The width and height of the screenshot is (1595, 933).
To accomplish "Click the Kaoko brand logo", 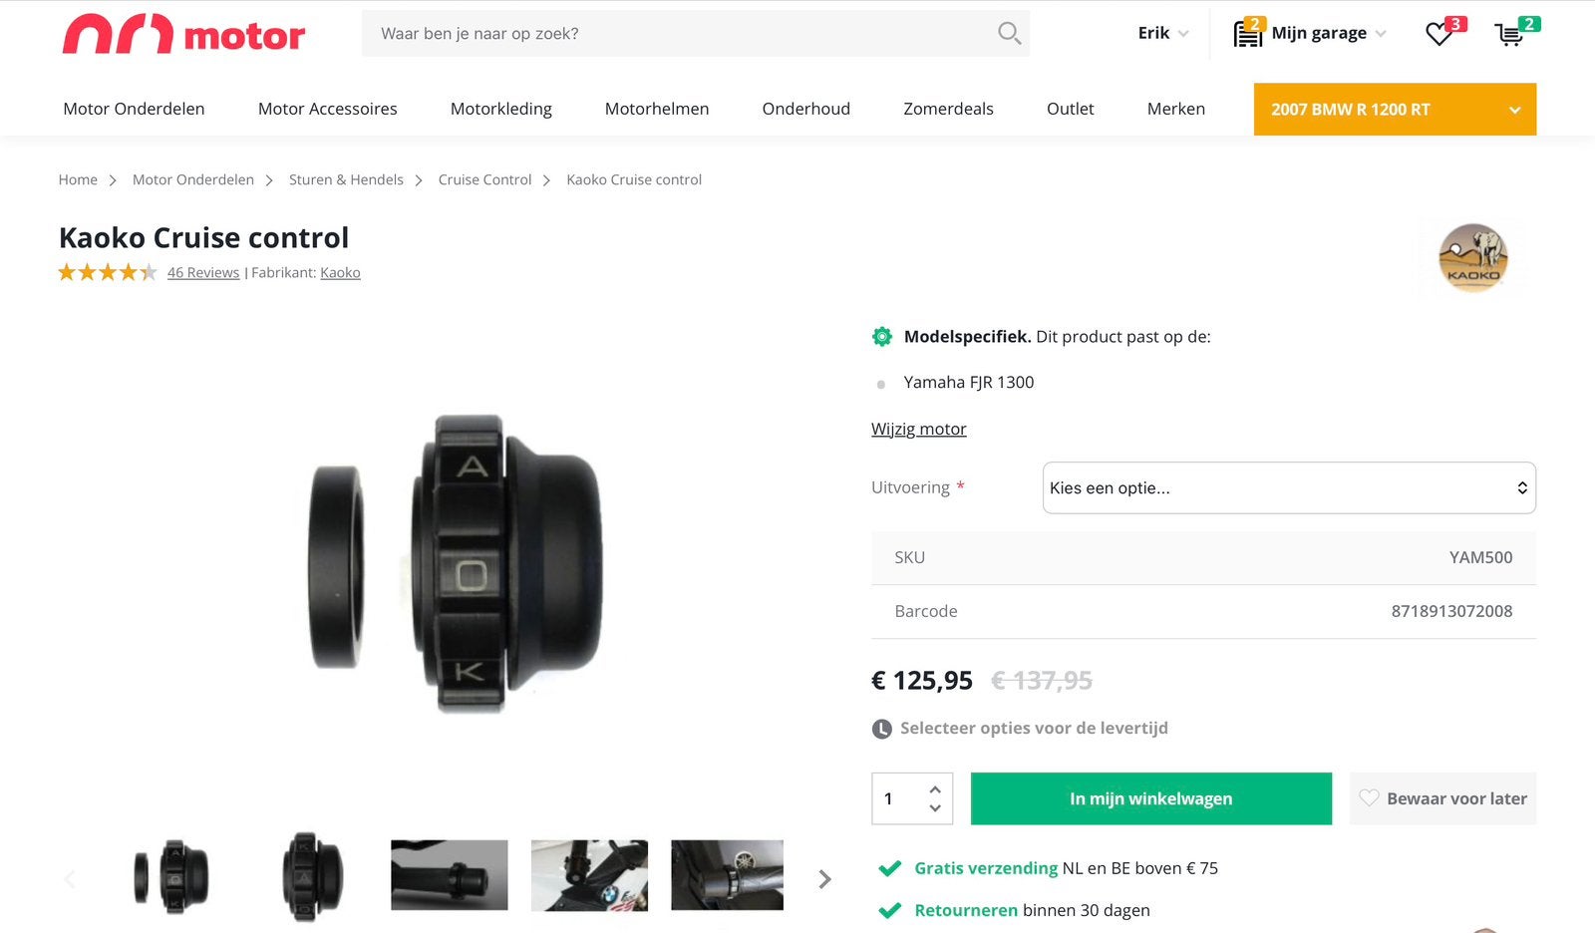I will (1473, 258).
